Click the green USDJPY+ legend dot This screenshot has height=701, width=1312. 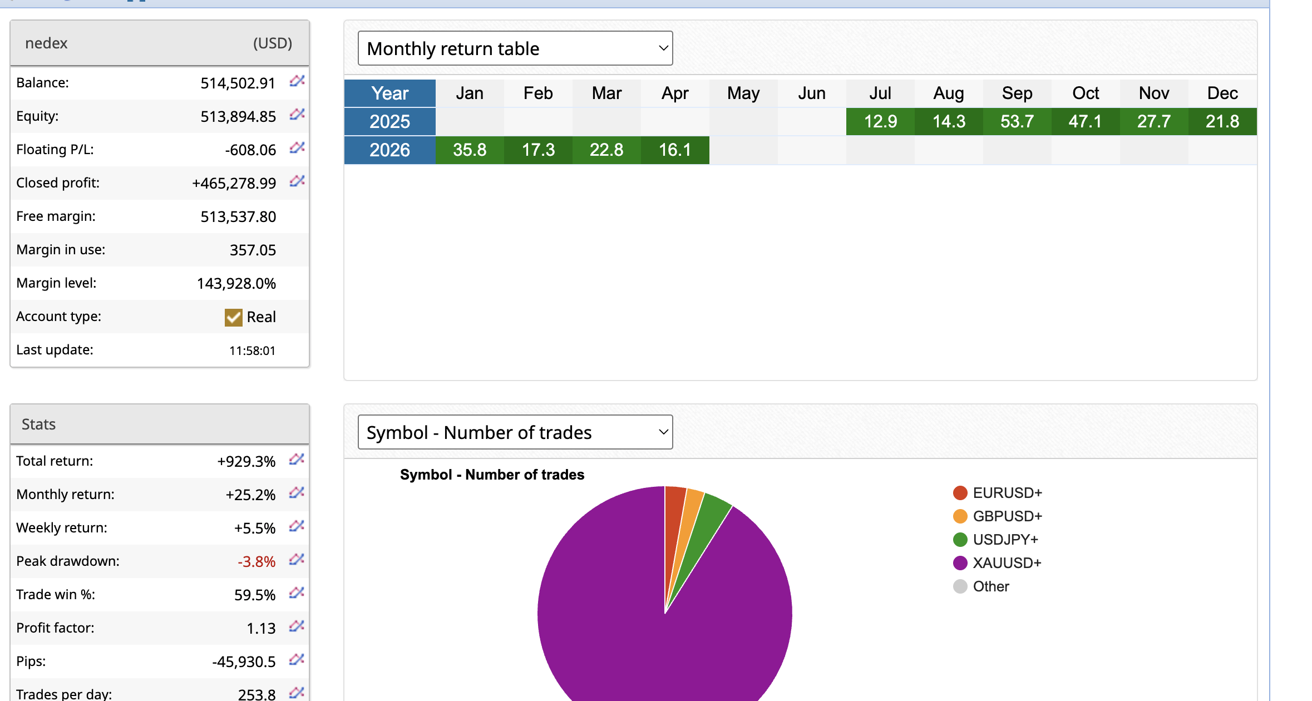coord(960,540)
